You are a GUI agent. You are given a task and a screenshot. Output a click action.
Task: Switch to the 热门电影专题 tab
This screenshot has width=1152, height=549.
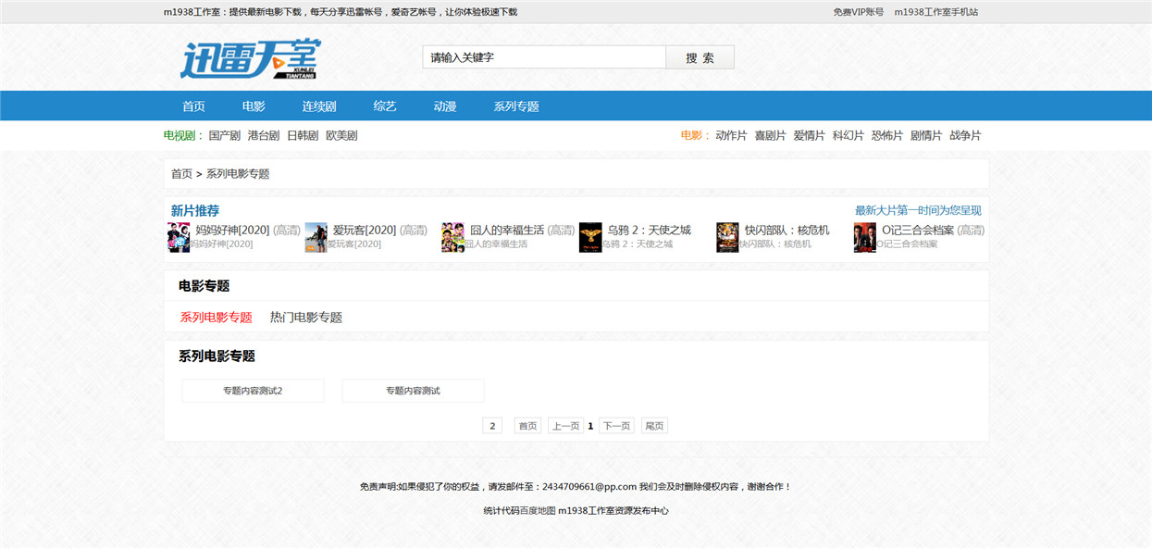306,318
